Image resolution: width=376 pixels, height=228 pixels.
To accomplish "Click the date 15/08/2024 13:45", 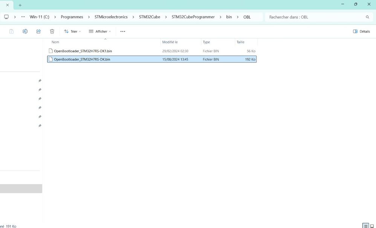I will pos(175,59).
